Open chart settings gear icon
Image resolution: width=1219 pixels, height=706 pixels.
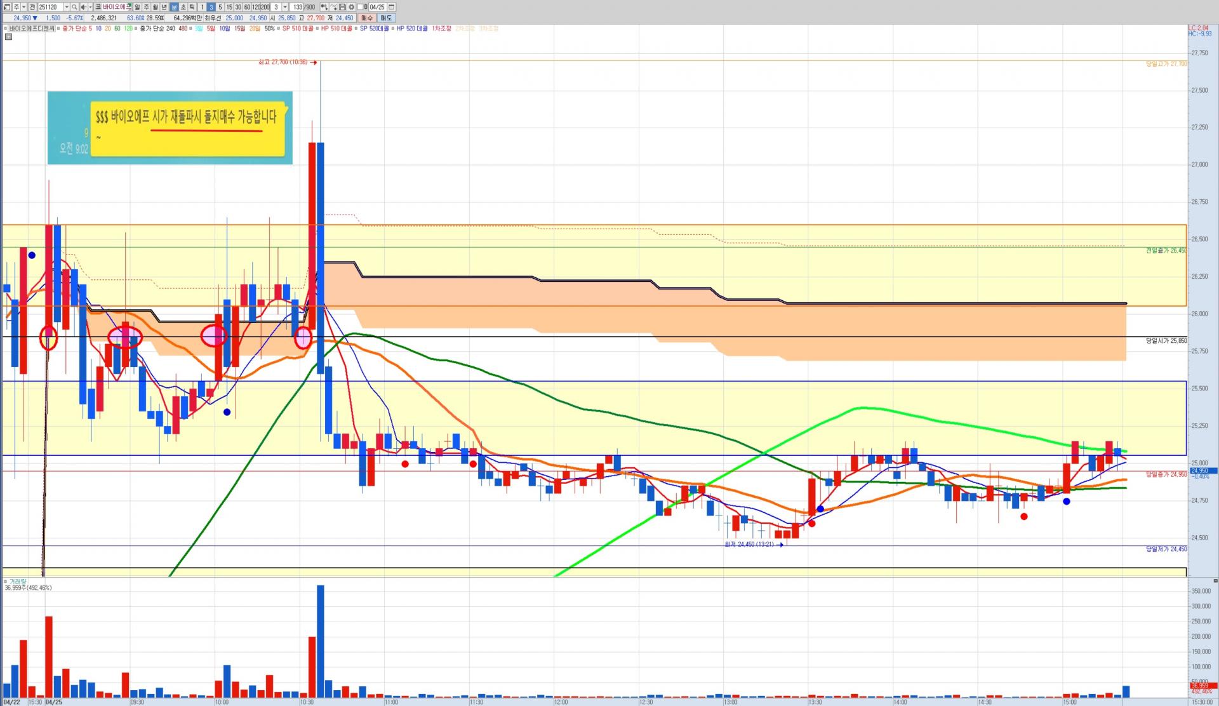click(351, 7)
